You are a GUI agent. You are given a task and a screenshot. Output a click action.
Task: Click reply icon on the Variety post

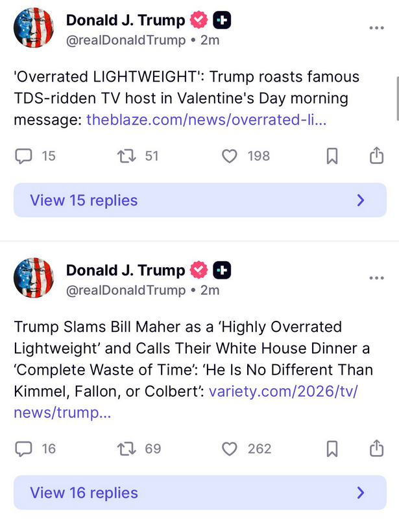[24, 449]
